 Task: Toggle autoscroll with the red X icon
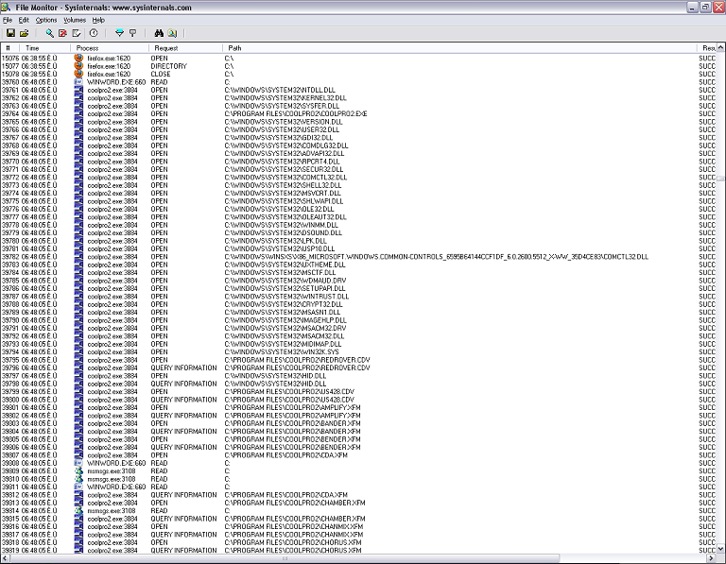pyautogui.click(x=62, y=33)
